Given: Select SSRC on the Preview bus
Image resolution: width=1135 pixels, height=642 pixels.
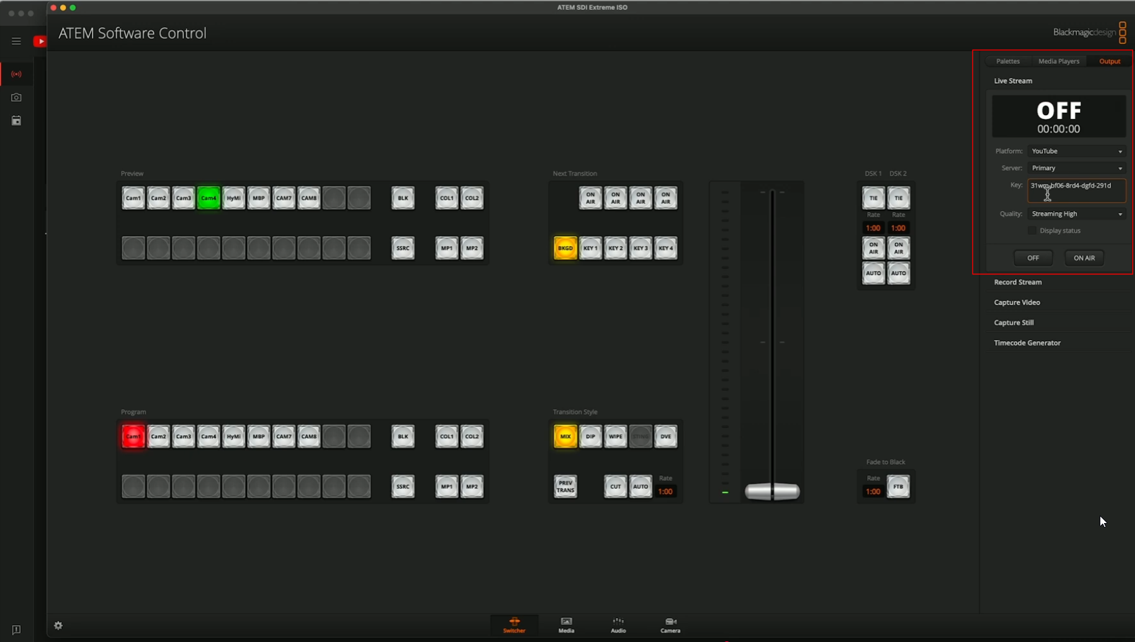Looking at the screenshot, I should 403,248.
